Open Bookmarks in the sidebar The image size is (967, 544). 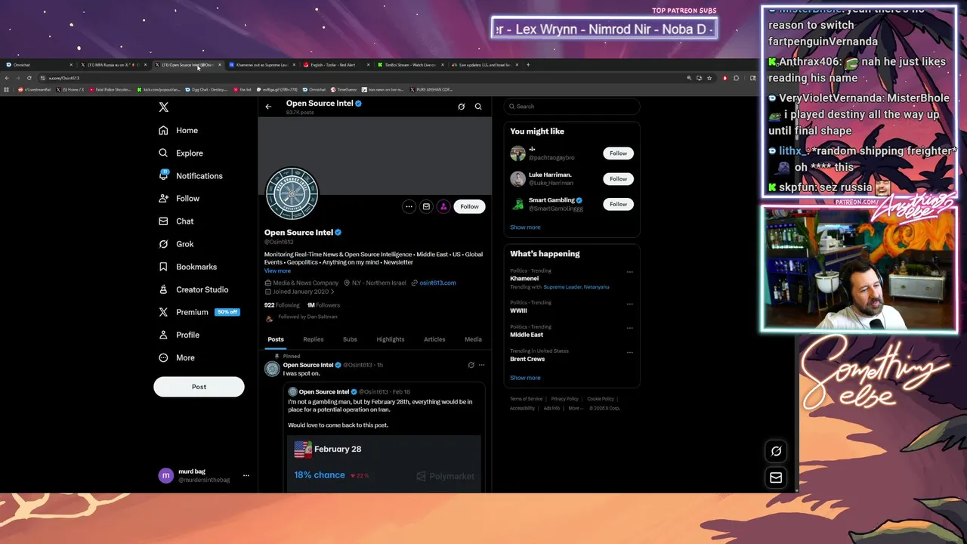pos(187,266)
